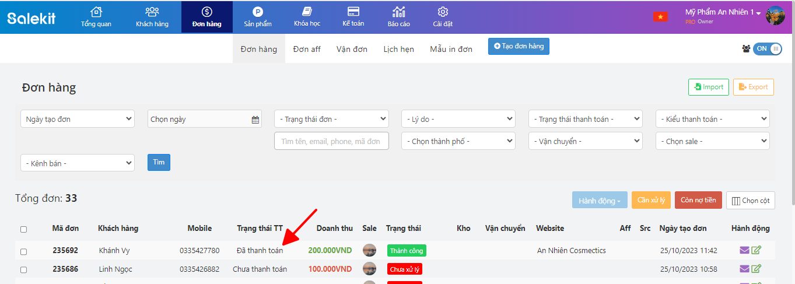
Task: Click the search field for name, email, phone
Action: pyautogui.click(x=331, y=141)
